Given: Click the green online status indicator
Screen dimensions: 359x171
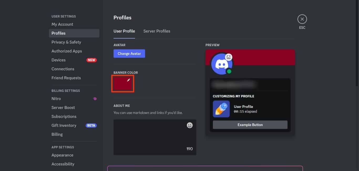Looking at the screenshot, I should (x=229, y=71).
